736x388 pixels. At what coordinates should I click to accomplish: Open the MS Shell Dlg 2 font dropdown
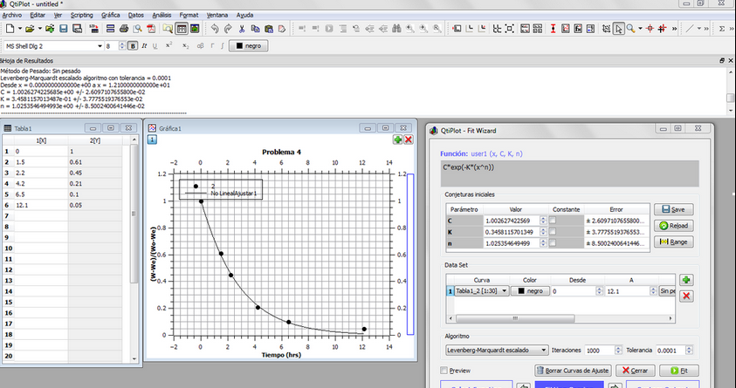[x=53, y=46]
